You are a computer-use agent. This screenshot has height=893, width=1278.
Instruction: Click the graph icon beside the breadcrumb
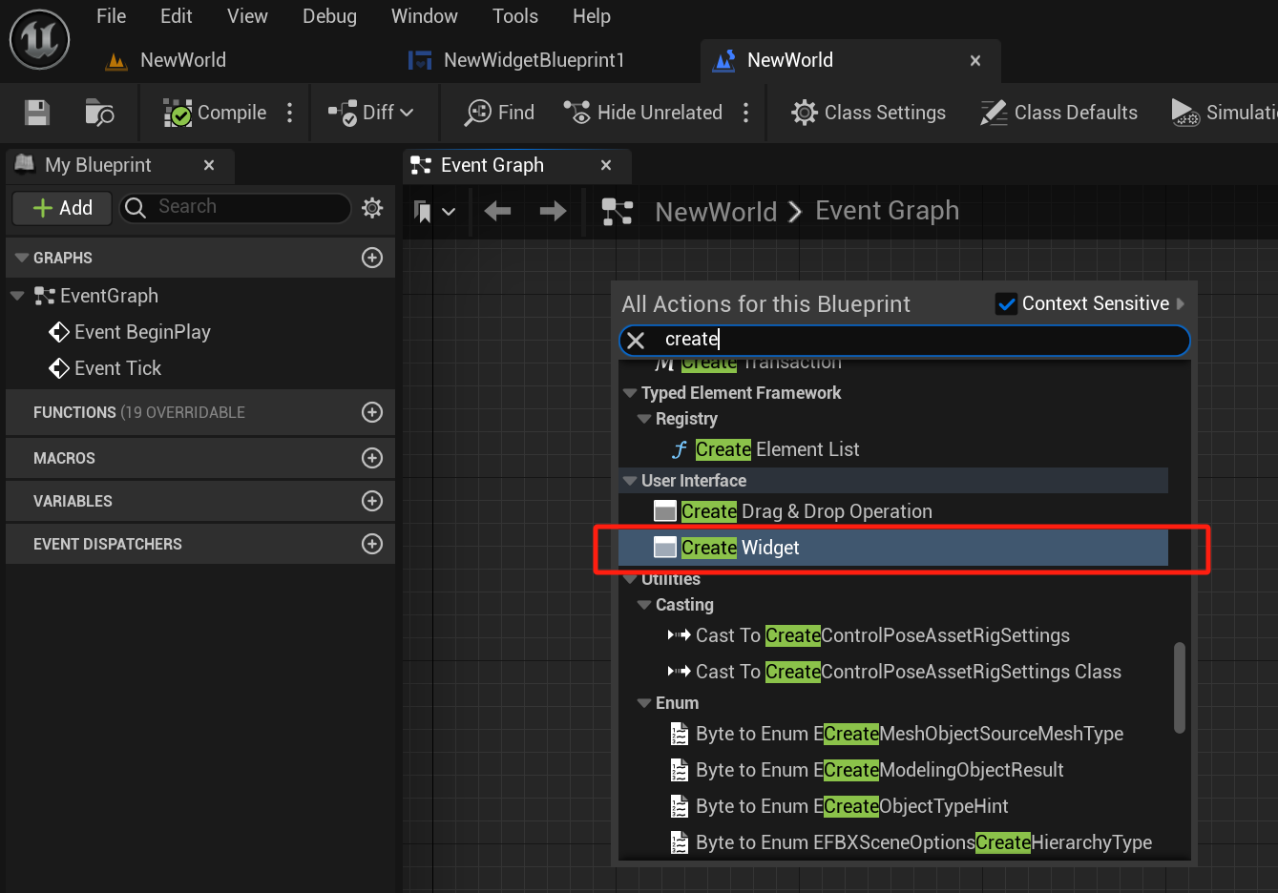pyautogui.click(x=618, y=211)
